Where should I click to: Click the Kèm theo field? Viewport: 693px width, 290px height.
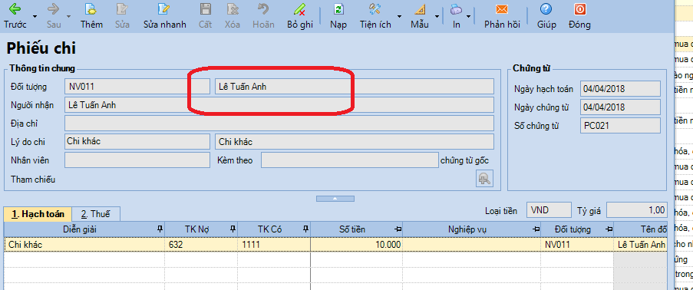pos(350,160)
